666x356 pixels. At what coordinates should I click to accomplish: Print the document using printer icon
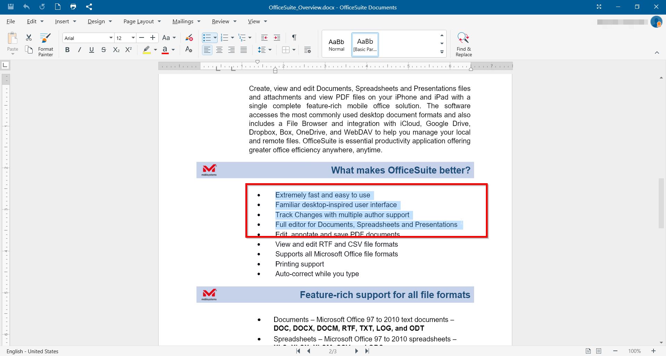[73, 7]
